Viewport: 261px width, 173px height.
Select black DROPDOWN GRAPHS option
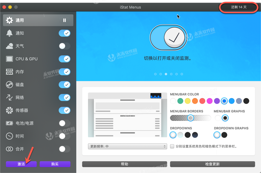(x=224, y=135)
